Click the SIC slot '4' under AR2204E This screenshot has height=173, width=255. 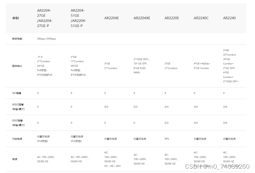[x=105, y=93]
